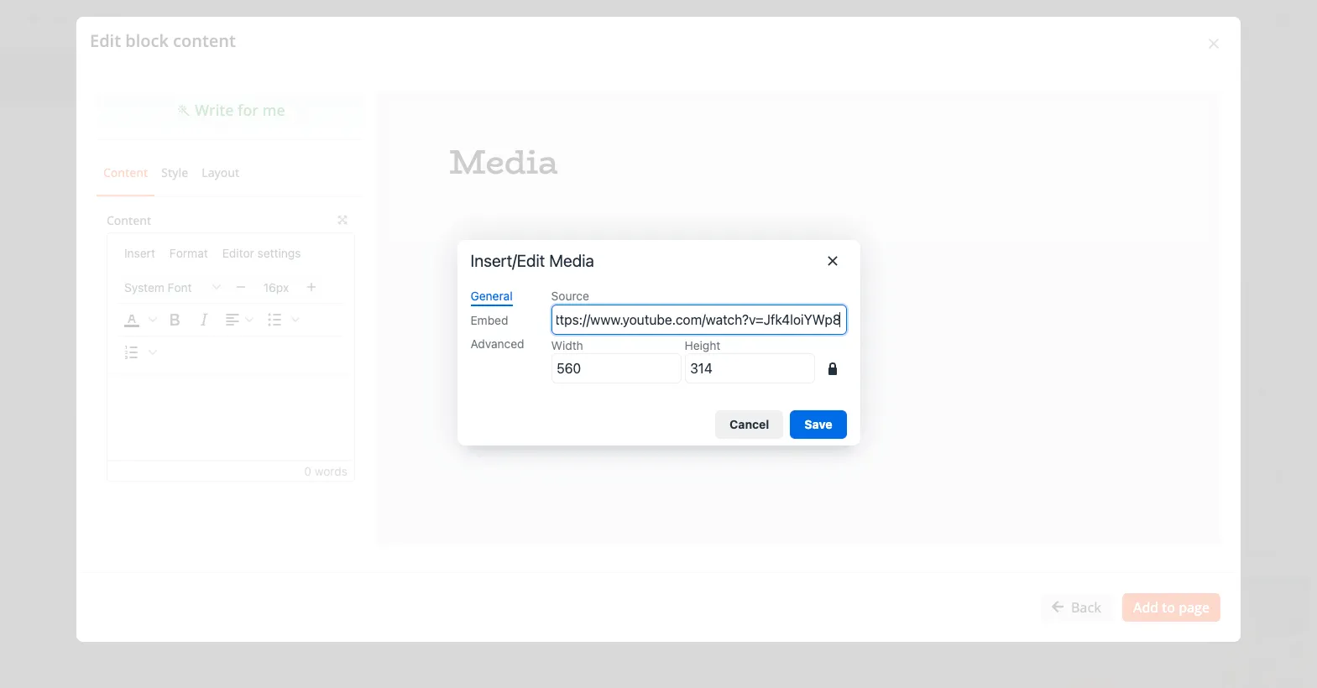Toggle italic formatting
1317x688 pixels.
[203, 320]
